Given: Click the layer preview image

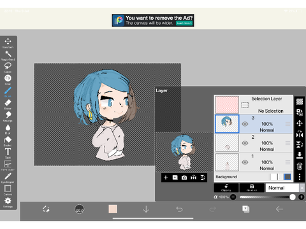Looking at the screenshot, I should point(184,152).
